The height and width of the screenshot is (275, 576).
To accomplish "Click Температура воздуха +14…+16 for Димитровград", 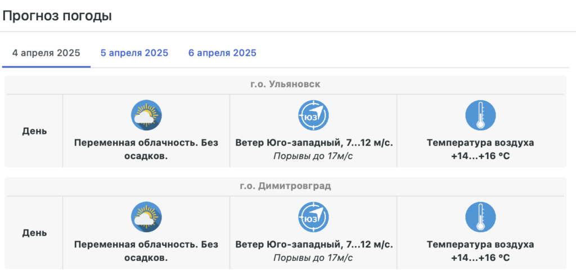I will pos(480,251).
